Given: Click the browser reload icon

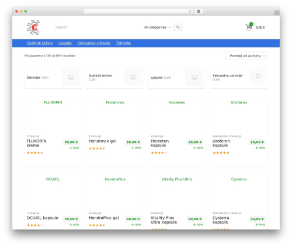Looking at the screenshot, I should pos(190,11).
